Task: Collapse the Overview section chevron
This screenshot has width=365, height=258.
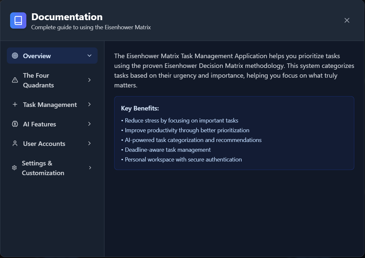Action: click(x=89, y=56)
